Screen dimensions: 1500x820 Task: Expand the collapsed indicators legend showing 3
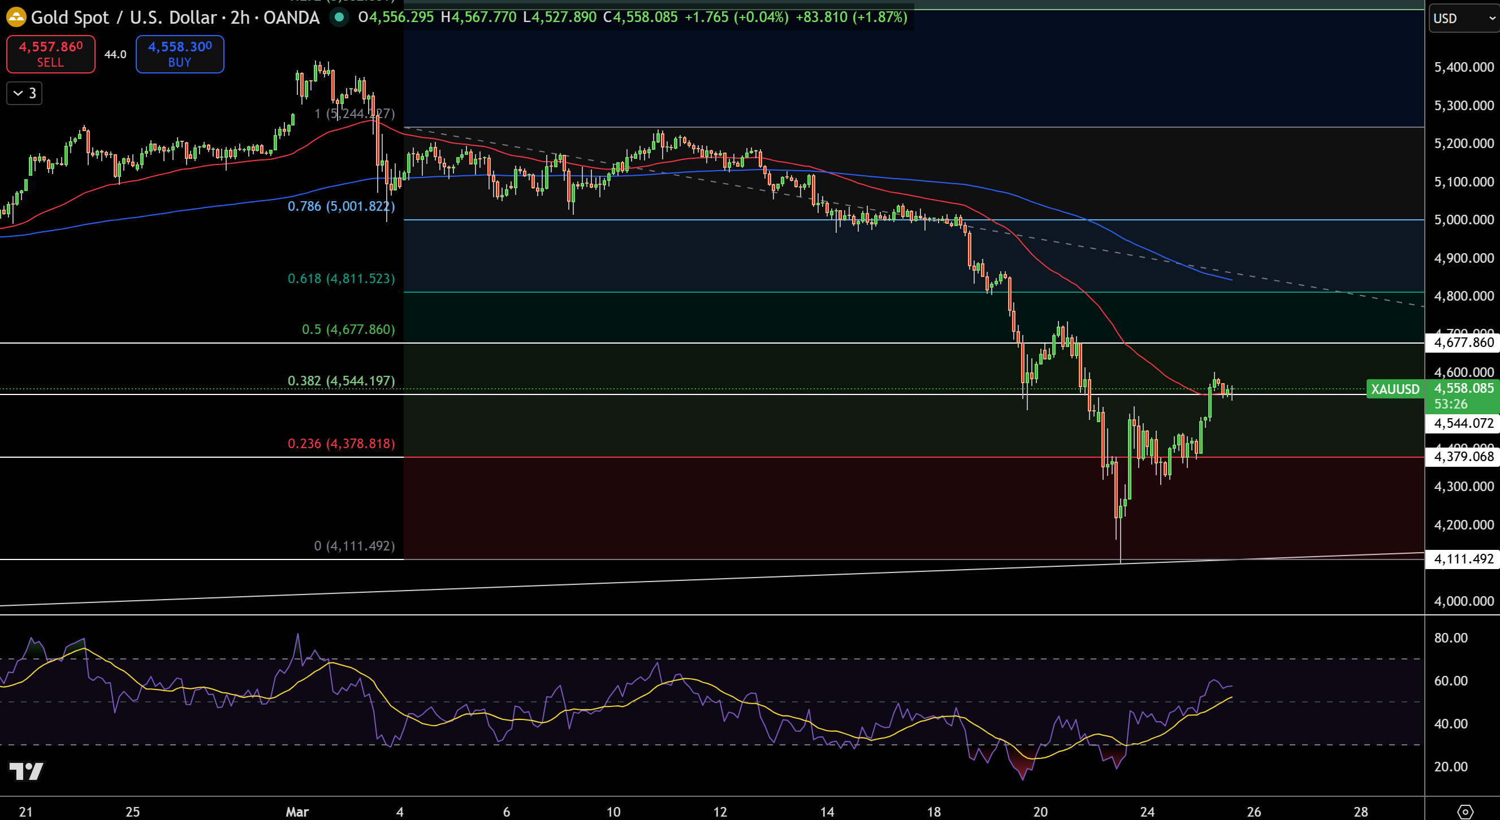pos(24,93)
